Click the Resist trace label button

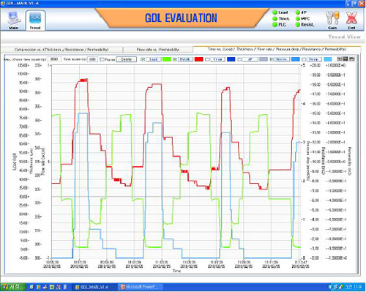tap(283, 59)
